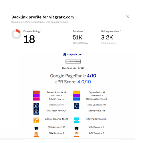Click the Domain Rating donut chart
Screen dimensions: 143x143
[x=16, y=34]
